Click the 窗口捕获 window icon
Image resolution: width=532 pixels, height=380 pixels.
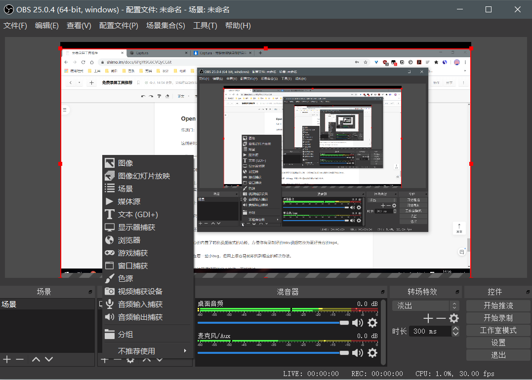point(109,266)
